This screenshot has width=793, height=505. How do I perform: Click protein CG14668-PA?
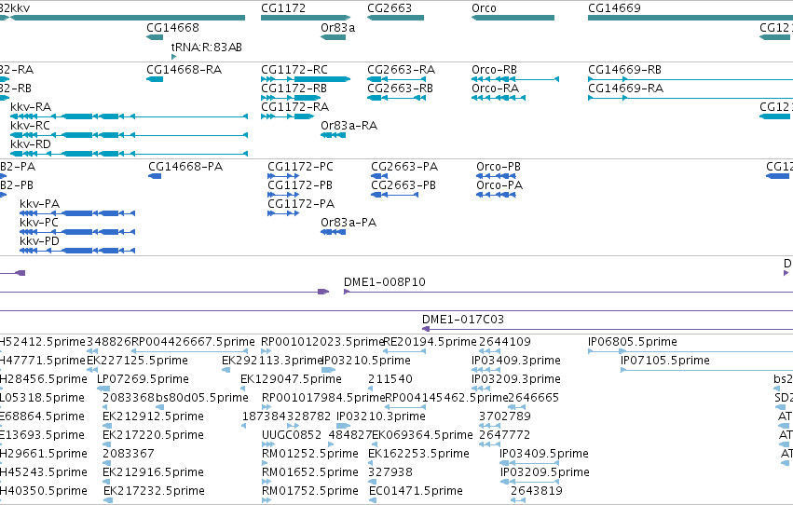(x=185, y=167)
